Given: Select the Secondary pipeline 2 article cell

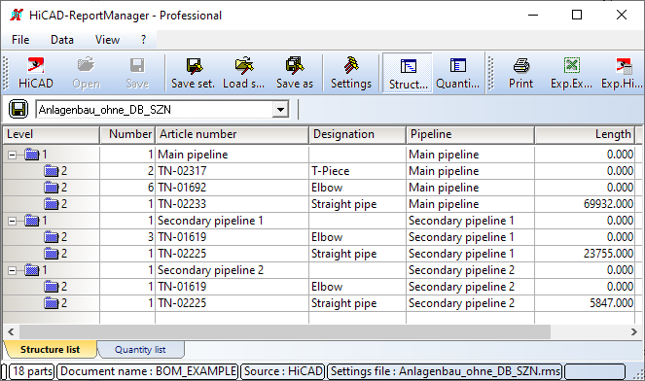Looking at the screenshot, I should pos(232,270).
